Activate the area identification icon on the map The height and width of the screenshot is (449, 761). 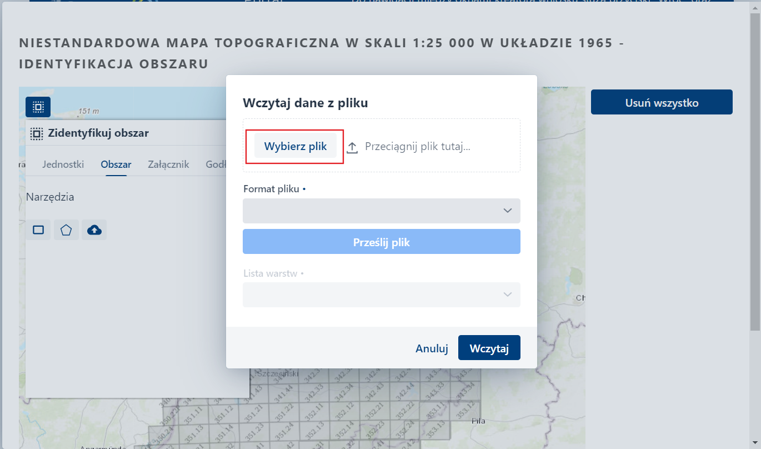coord(37,107)
